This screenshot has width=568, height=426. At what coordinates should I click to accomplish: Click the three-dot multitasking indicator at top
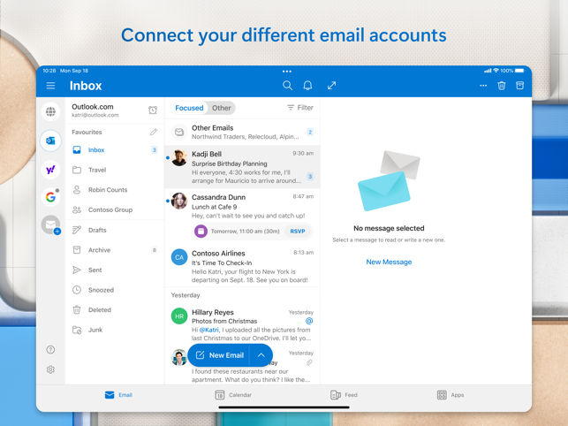coord(287,71)
